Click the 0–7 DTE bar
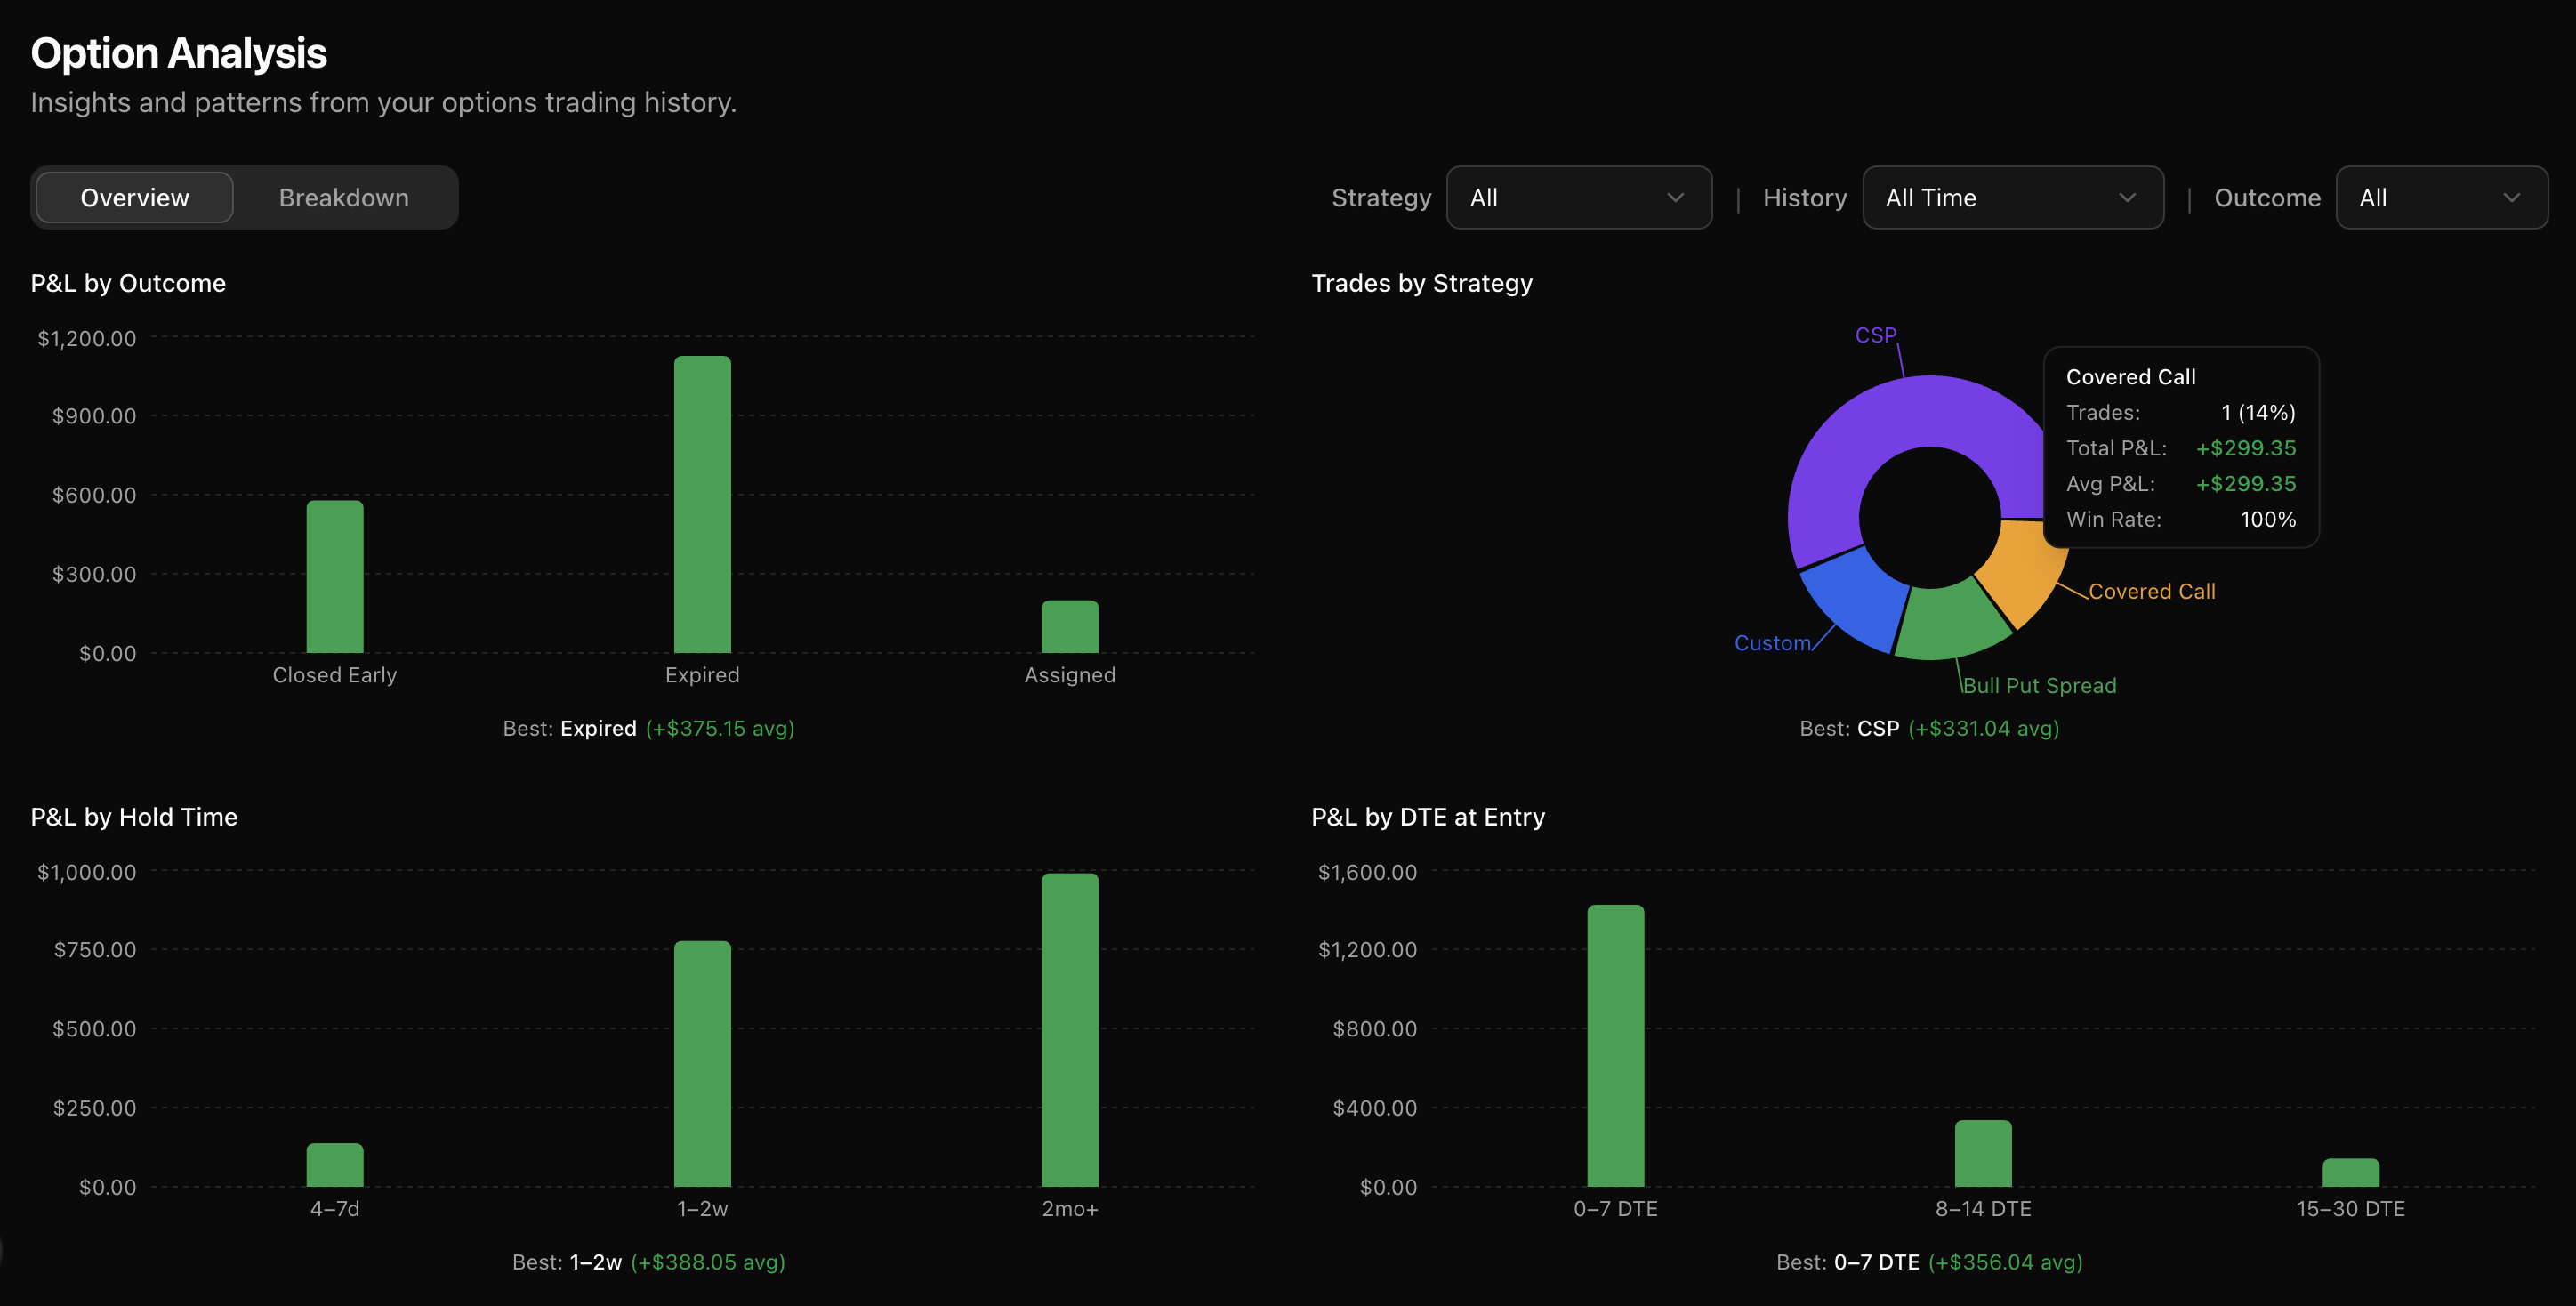 (1615, 1046)
